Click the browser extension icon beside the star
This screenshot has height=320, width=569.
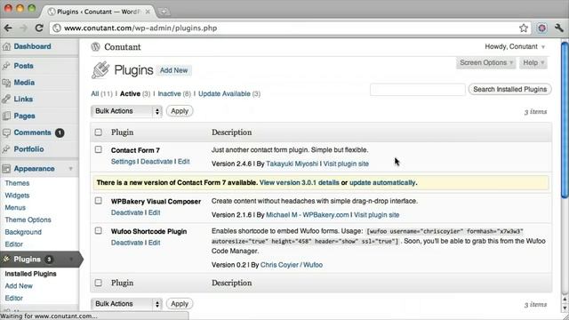(x=541, y=28)
